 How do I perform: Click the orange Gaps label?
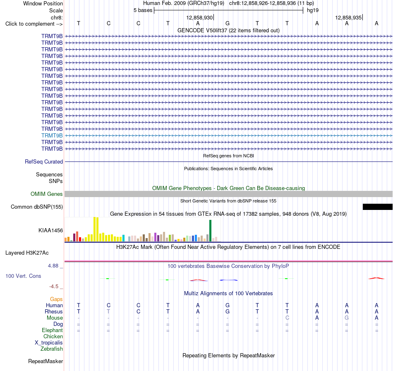click(56, 299)
